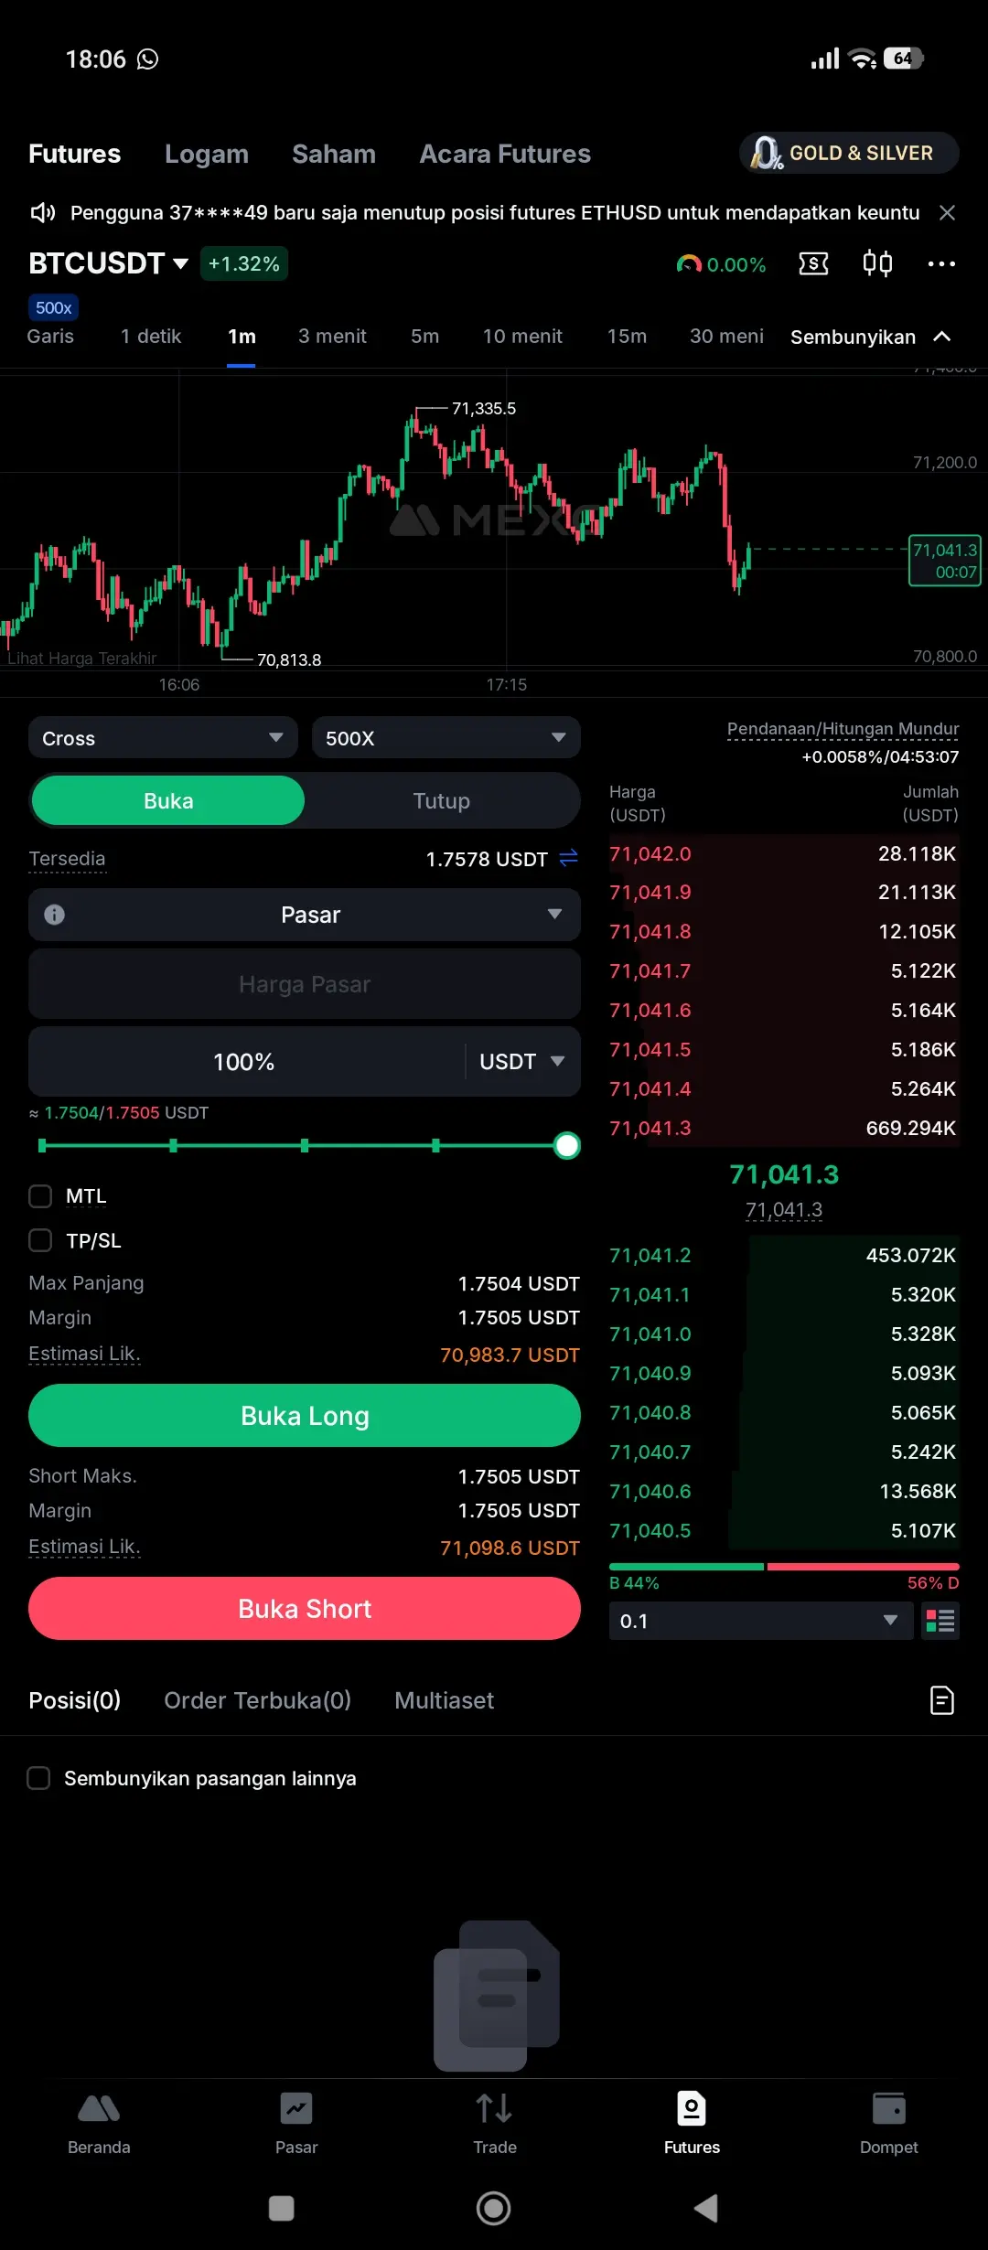Select the Buka toggle

[x=168, y=800]
